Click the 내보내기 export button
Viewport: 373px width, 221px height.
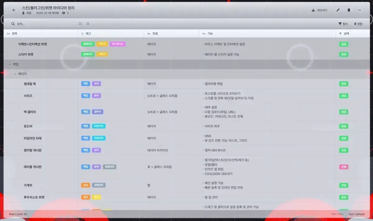[320, 10]
